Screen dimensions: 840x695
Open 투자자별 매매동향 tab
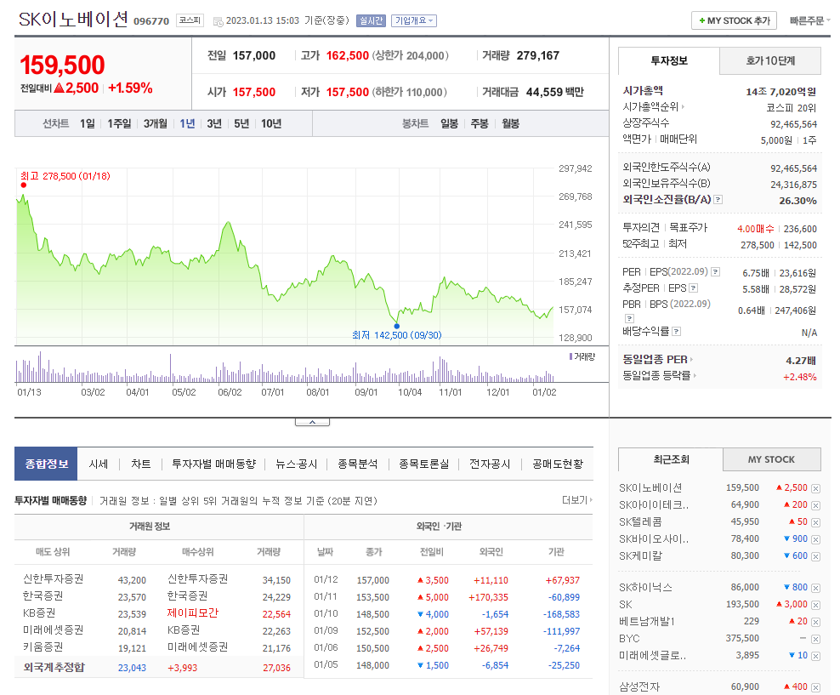(213, 464)
